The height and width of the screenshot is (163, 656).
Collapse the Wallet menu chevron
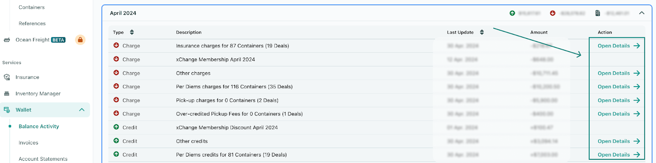[x=82, y=110]
